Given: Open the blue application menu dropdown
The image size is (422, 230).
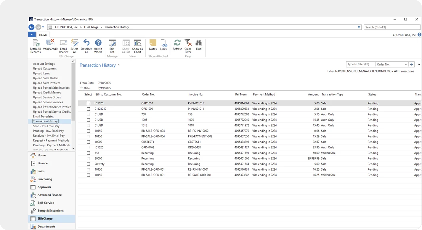Looking at the screenshot, I should coord(32,35).
